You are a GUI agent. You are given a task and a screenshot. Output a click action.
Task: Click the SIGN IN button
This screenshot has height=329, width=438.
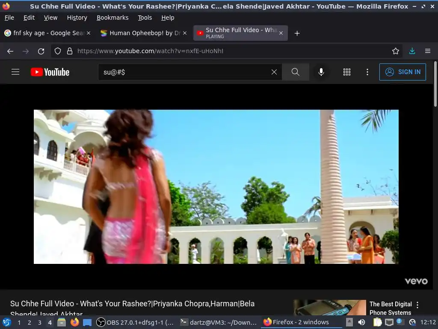[x=402, y=72]
